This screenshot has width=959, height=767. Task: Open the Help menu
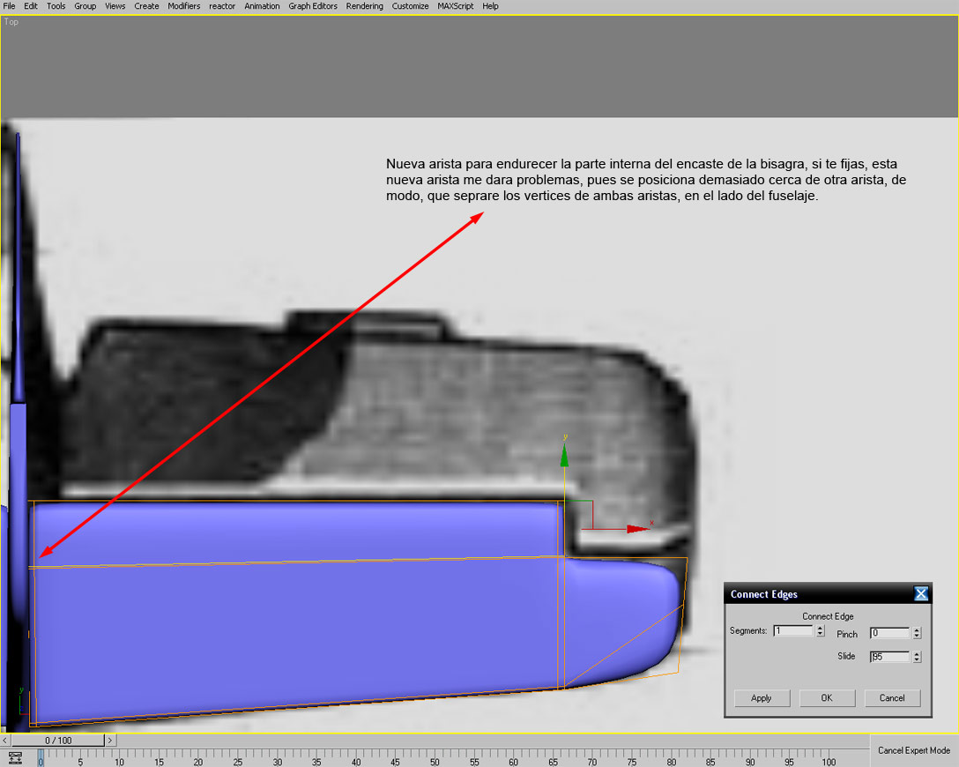tap(490, 6)
